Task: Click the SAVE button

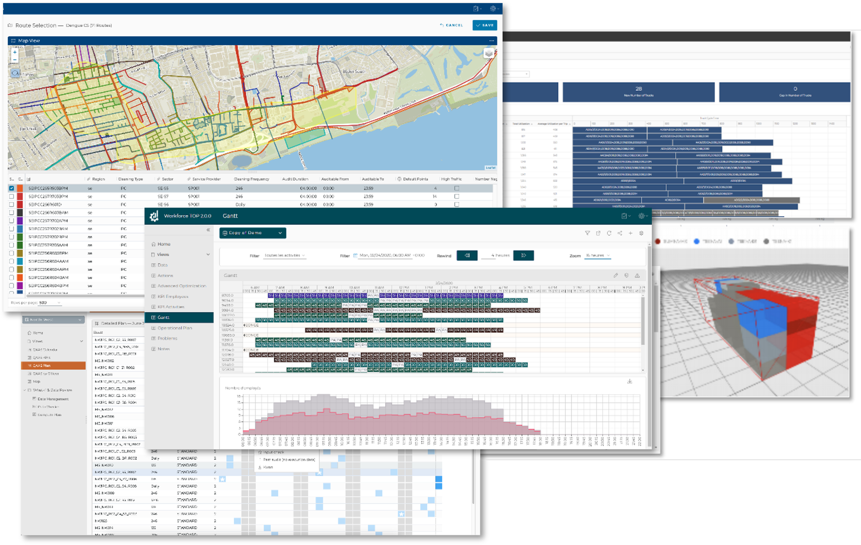Action: coord(485,25)
